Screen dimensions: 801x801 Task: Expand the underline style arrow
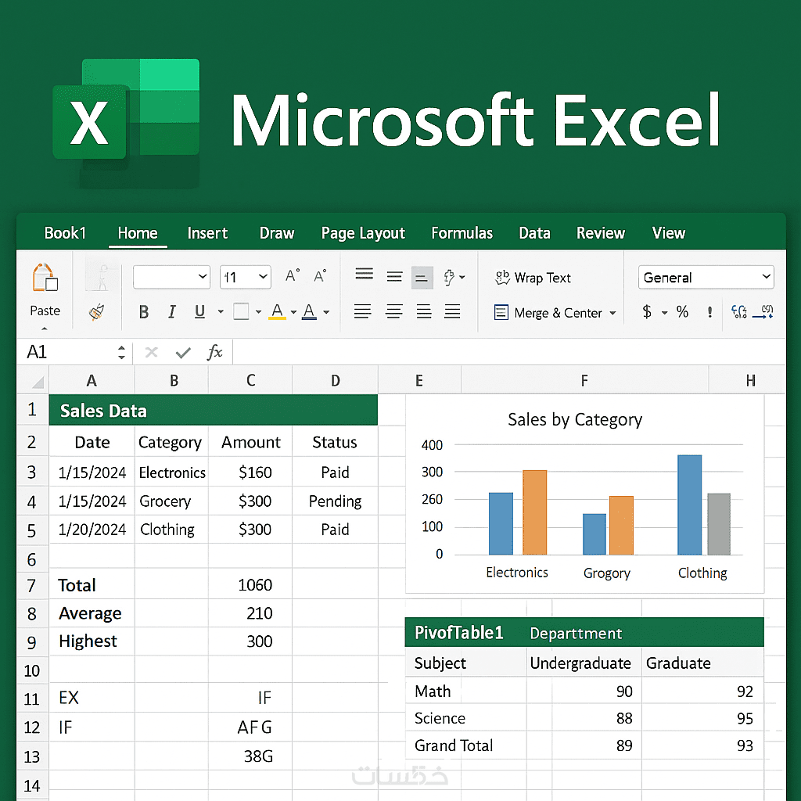pyautogui.click(x=221, y=311)
